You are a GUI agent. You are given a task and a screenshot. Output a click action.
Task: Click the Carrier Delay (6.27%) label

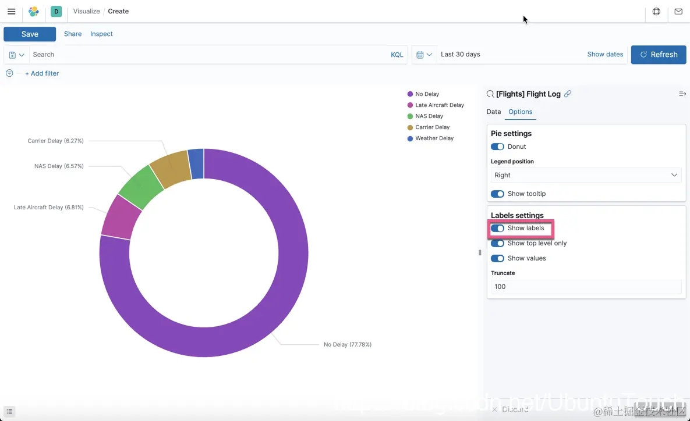[55, 141]
